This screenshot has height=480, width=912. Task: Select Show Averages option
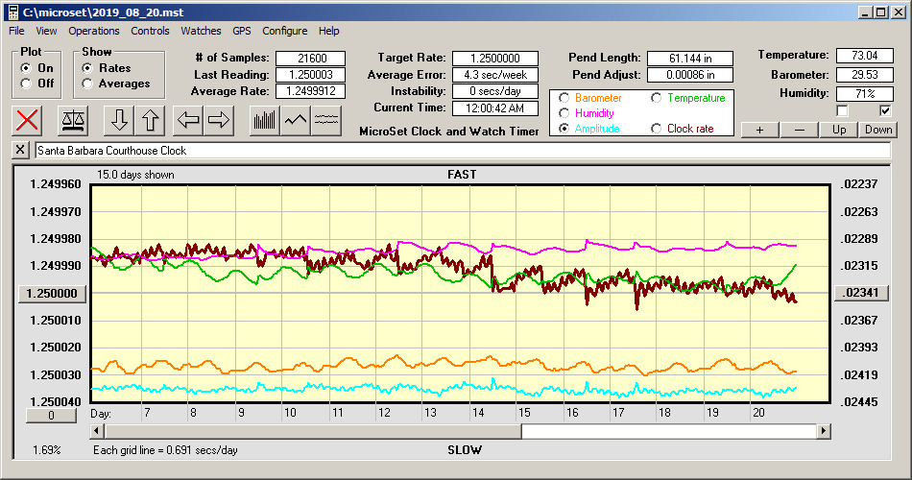coord(87,84)
